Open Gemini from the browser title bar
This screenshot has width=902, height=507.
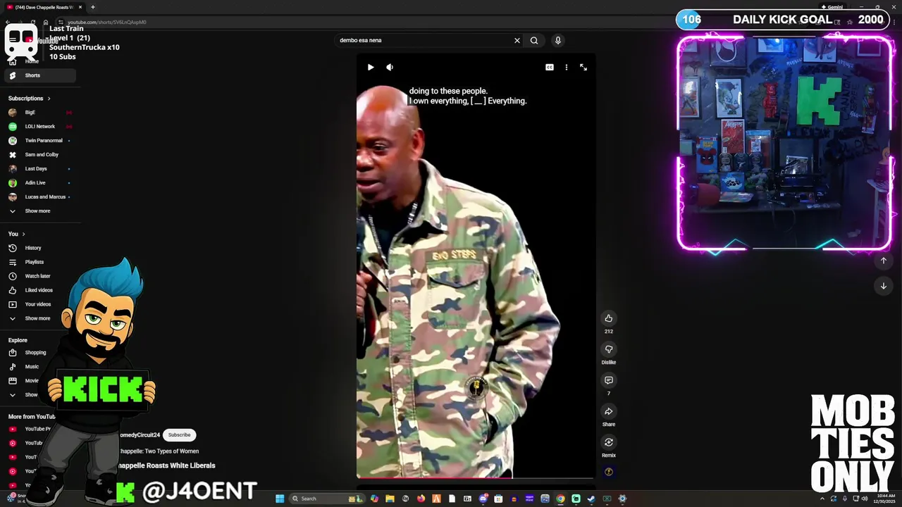click(x=832, y=7)
